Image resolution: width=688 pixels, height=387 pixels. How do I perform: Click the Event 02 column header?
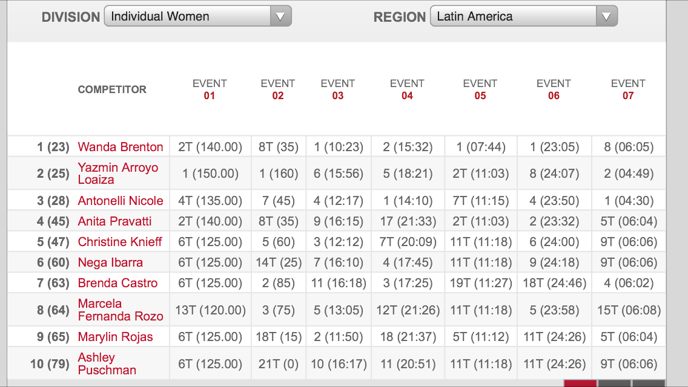(278, 89)
